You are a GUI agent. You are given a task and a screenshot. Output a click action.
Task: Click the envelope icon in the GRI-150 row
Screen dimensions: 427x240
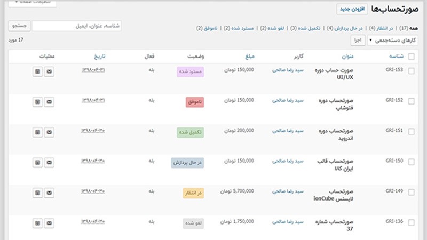[49, 161]
